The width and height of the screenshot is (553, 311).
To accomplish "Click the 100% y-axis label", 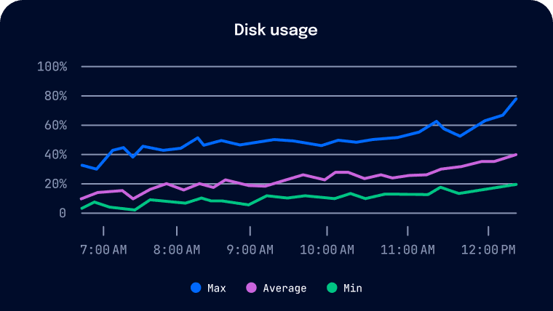I will click(x=52, y=67).
